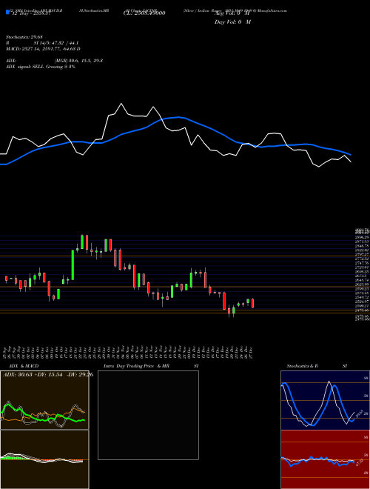
Task: Click the '12 Day' moving average value text
Action: [30, 13]
